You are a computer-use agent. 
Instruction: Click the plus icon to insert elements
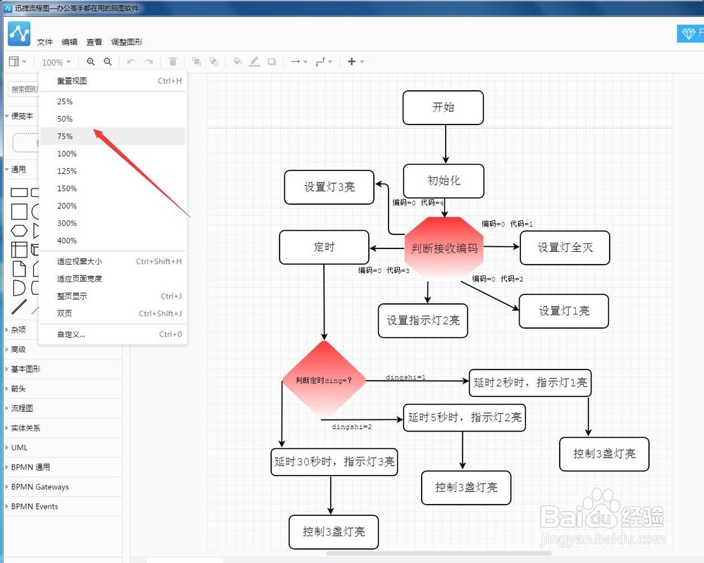pyautogui.click(x=350, y=61)
